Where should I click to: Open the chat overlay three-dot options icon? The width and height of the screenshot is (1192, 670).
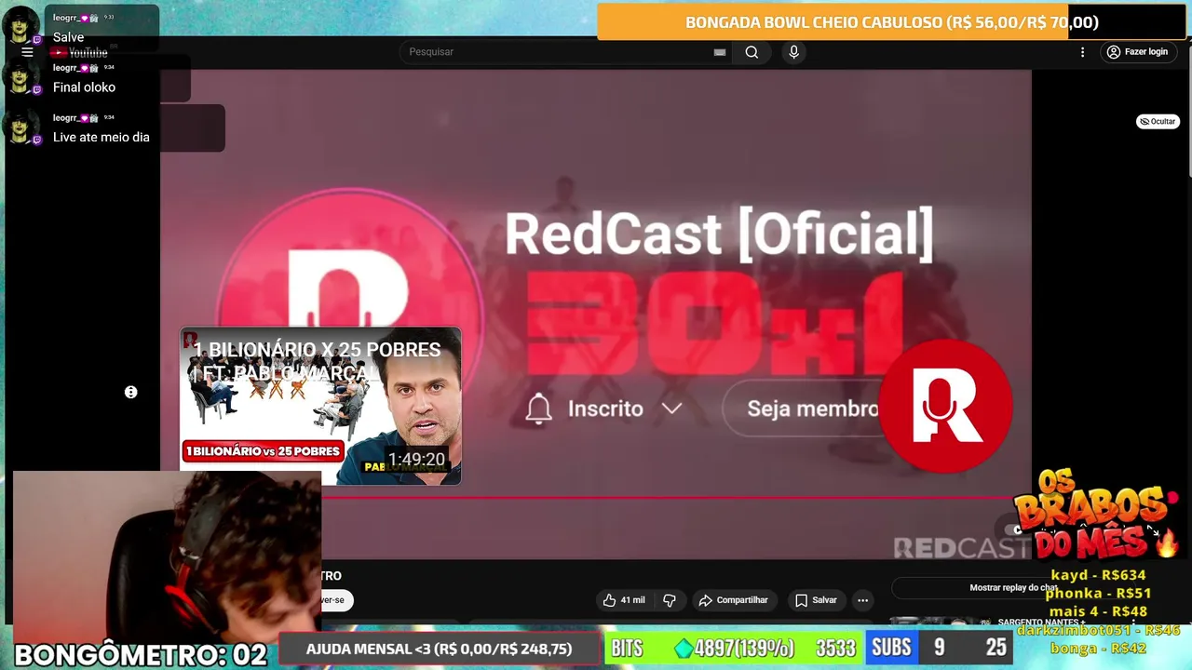click(x=130, y=393)
